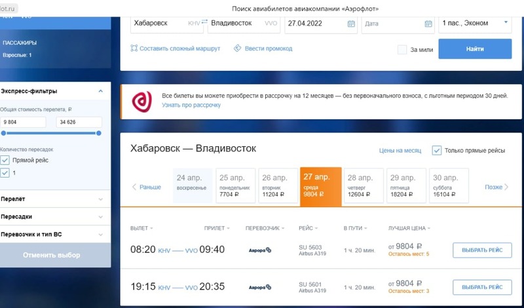
Task: Click the 20:35 arrival time
Action: [212, 286]
